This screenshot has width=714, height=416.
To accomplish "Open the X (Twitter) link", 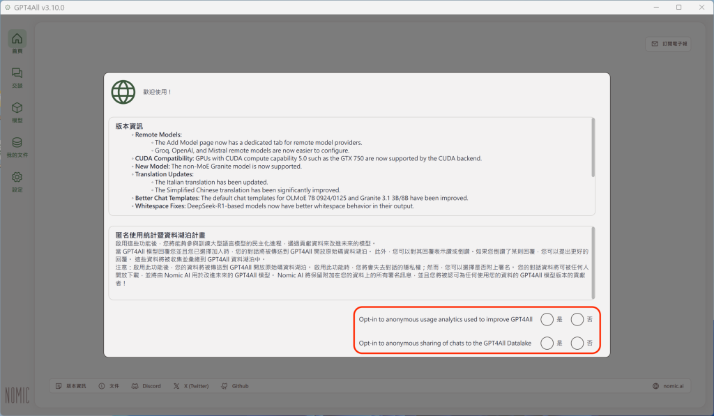I will click(193, 386).
